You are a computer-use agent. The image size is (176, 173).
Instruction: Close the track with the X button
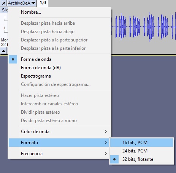coord(4,3)
